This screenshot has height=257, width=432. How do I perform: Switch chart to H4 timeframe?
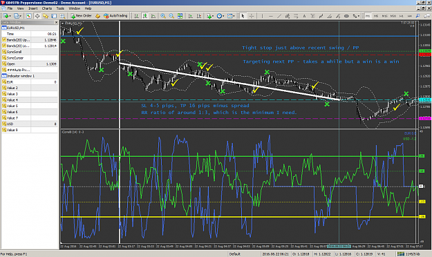tap(410, 16)
